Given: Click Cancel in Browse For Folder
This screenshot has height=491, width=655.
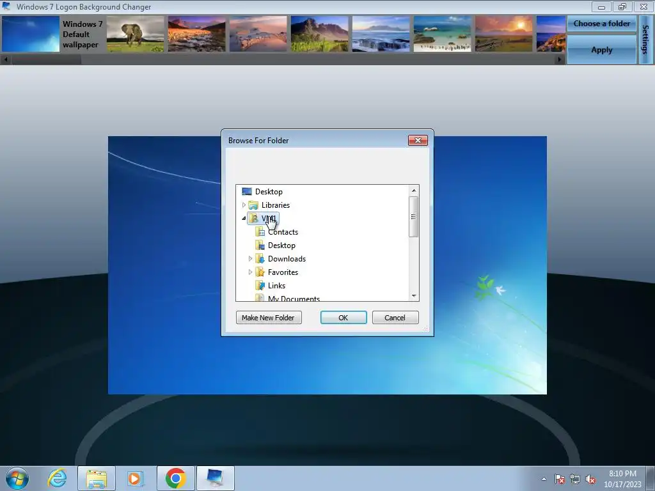Looking at the screenshot, I should point(395,318).
